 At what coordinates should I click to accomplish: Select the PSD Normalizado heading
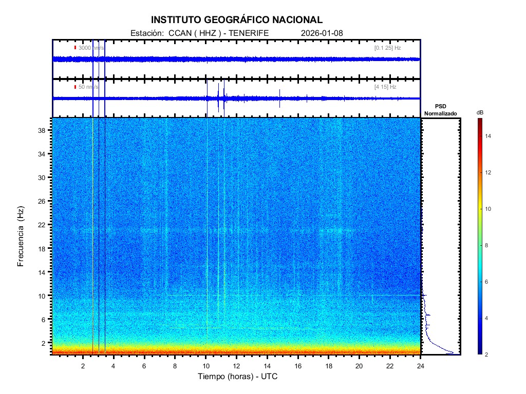440,110
